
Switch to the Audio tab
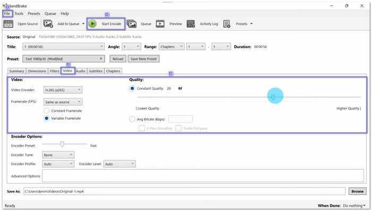(x=80, y=71)
